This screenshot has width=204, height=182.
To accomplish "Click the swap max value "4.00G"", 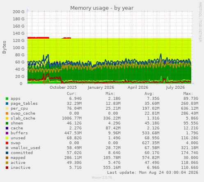I will [192, 143].
